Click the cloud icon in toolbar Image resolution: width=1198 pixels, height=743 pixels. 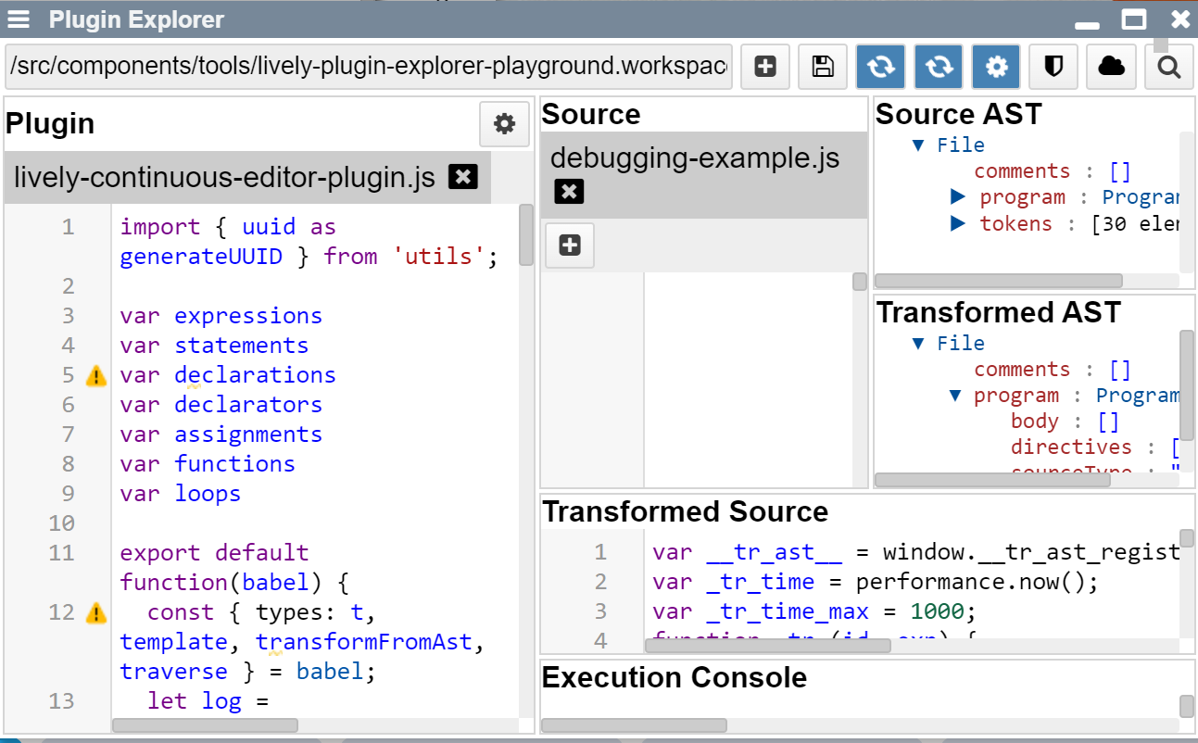[1111, 67]
